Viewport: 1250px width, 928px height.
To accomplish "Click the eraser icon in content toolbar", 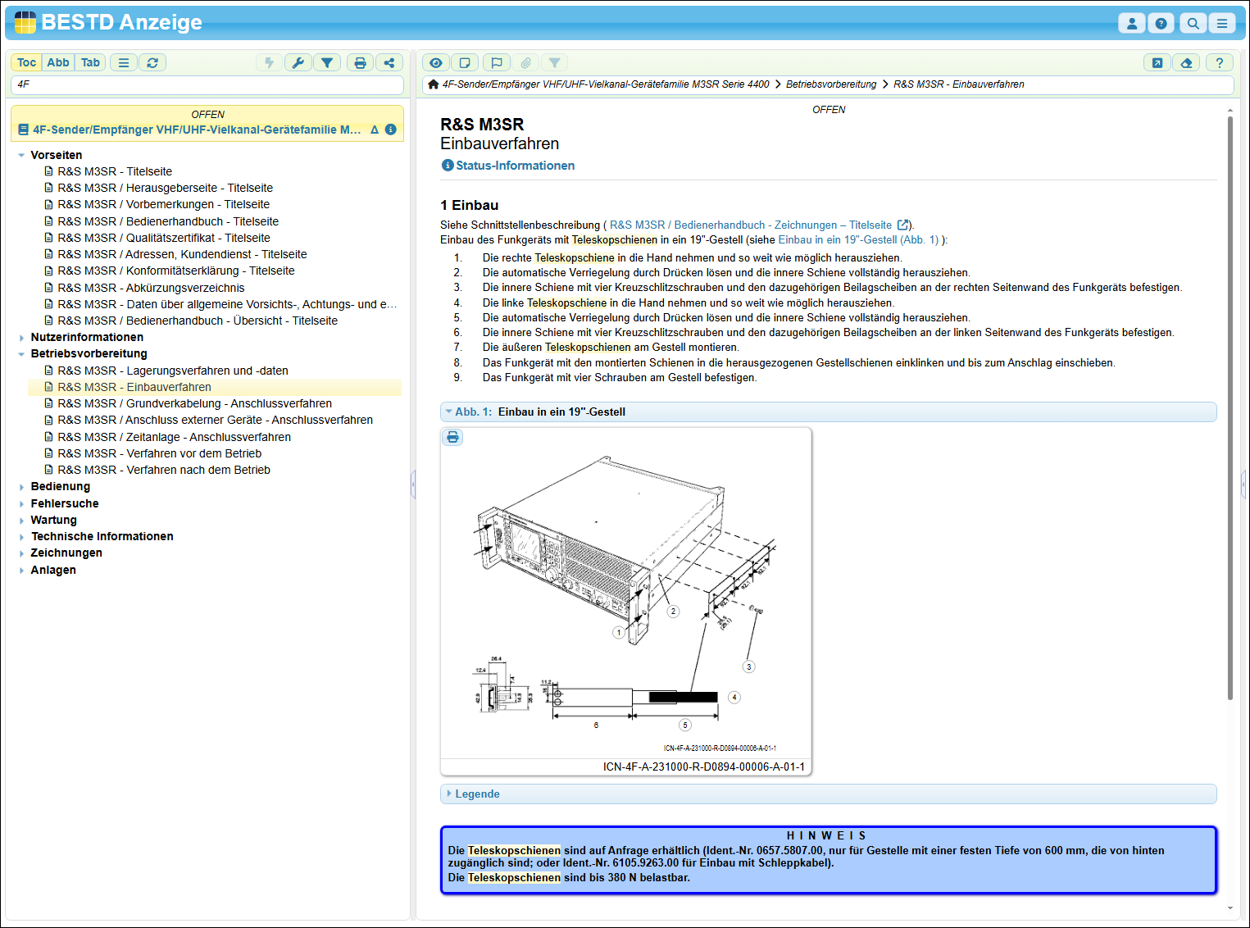I will pos(1187,62).
